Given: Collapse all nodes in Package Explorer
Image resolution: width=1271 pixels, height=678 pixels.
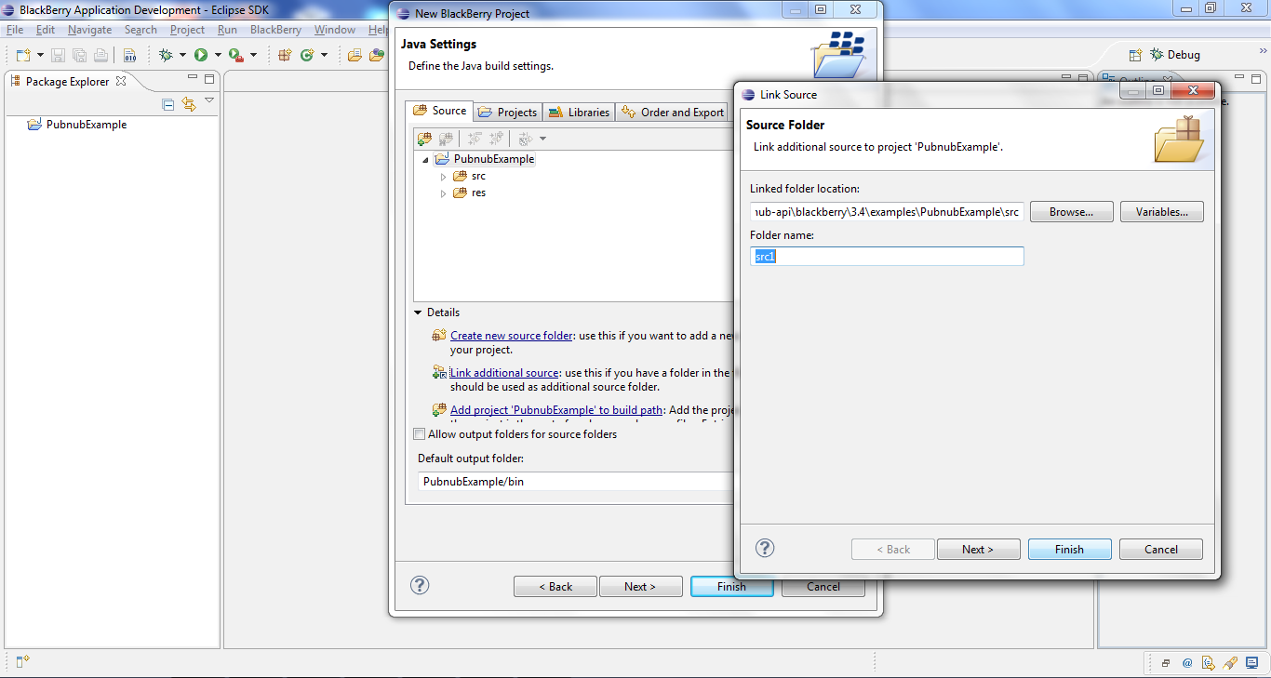Looking at the screenshot, I should tap(167, 103).
